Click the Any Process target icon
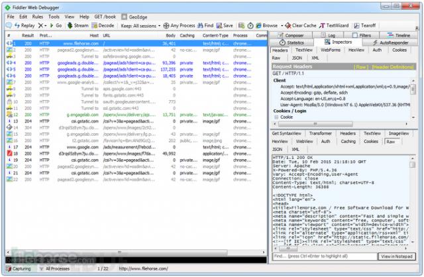This screenshot has height=277, width=424. [x=166, y=25]
